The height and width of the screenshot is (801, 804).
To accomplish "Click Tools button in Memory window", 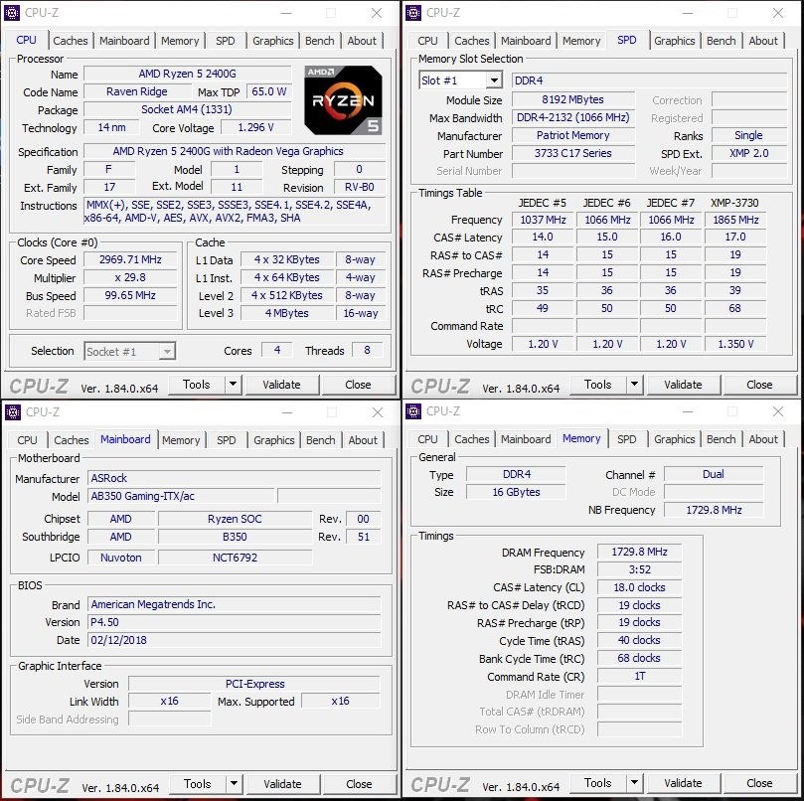I will pos(598,782).
